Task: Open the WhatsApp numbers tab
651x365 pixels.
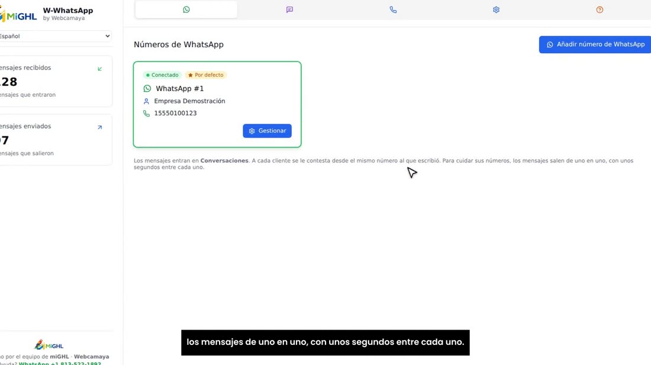Action: (186, 9)
